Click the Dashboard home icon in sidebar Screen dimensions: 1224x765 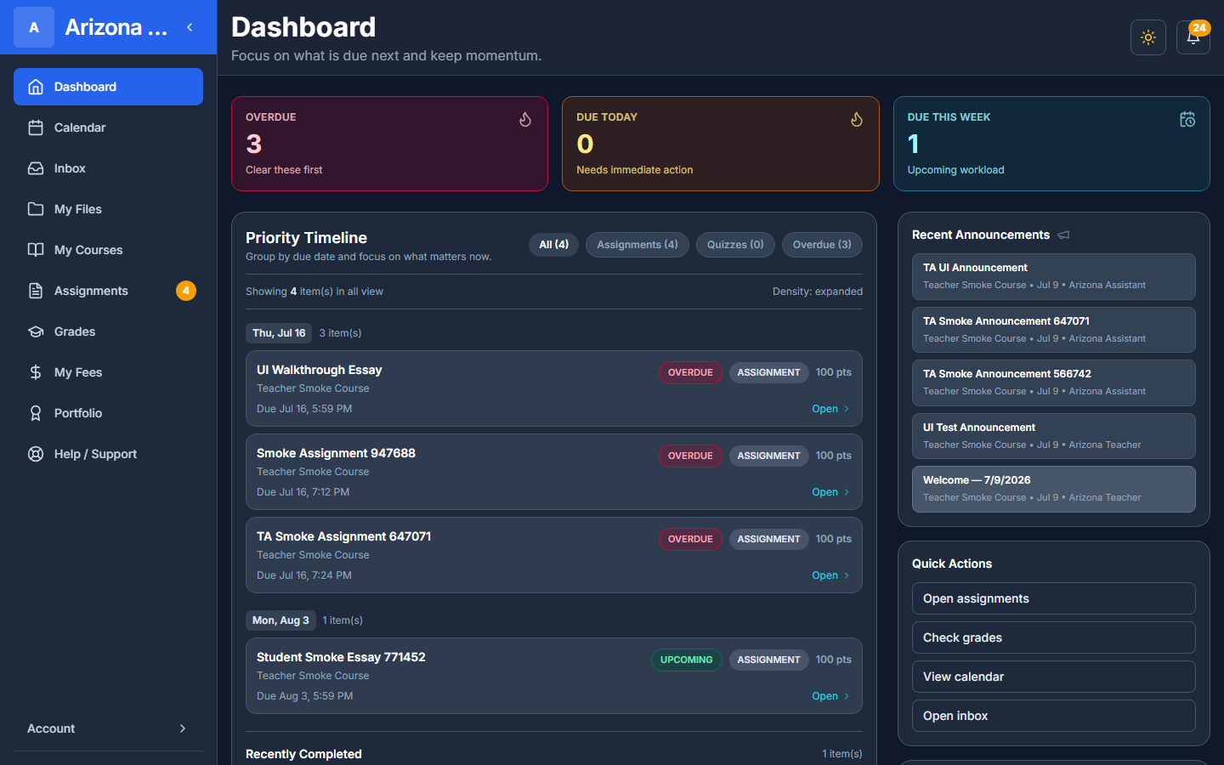[36, 87]
